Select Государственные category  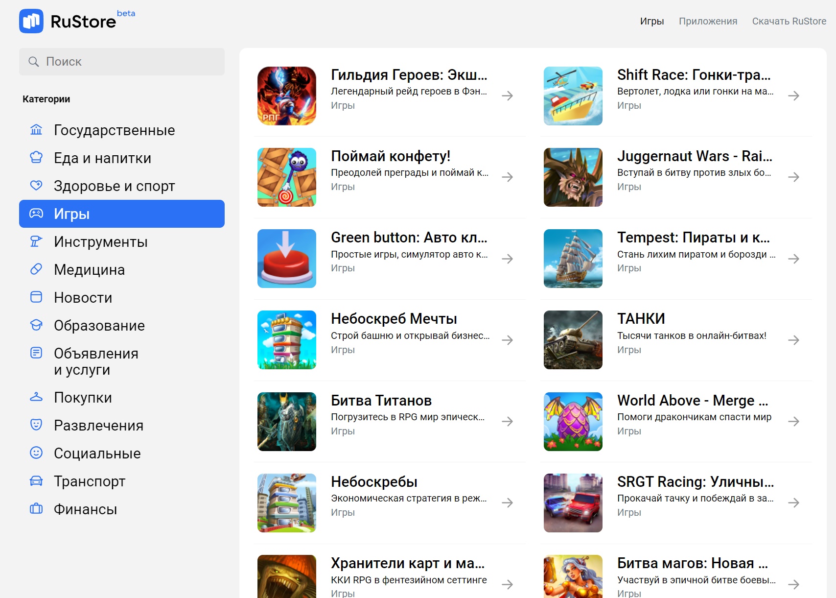(x=122, y=130)
